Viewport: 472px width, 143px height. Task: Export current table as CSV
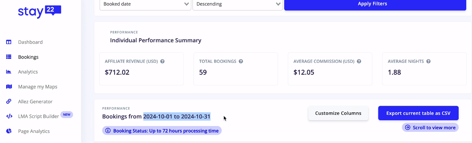click(x=418, y=113)
